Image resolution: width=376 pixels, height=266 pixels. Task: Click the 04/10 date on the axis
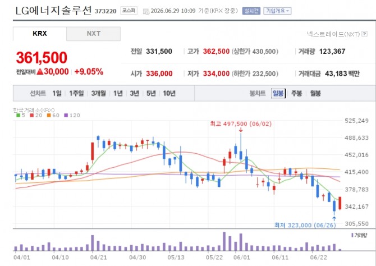coord(60,258)
